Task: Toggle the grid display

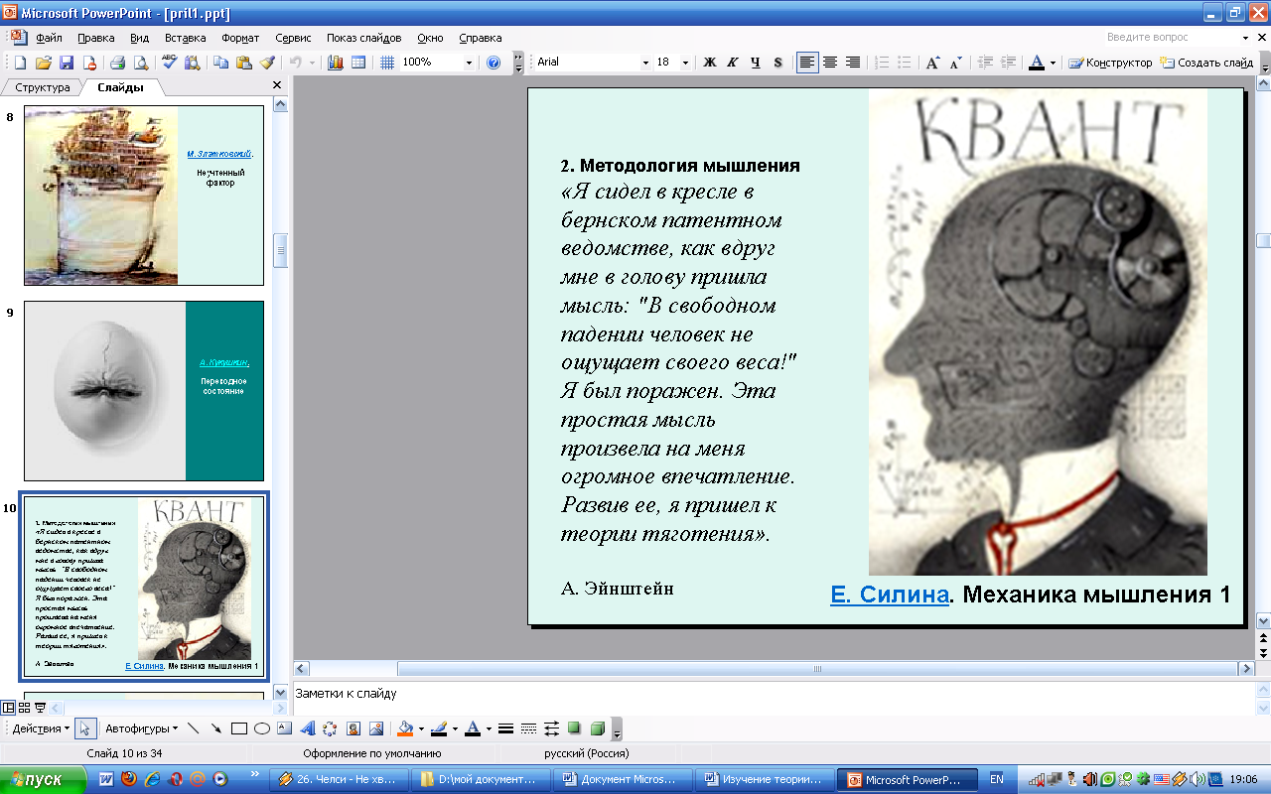Action: [387, 63]
